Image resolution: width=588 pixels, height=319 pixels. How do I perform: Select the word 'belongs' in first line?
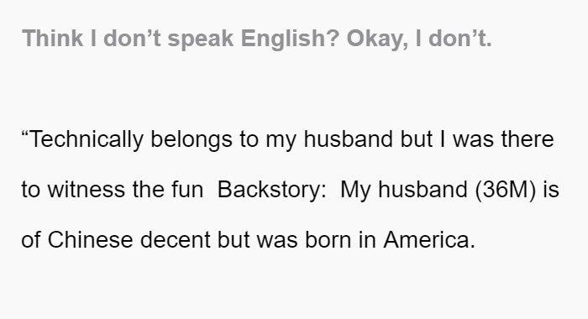pos(192,139)
